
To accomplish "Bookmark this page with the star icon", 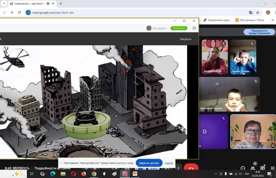I will pos(258,12).
